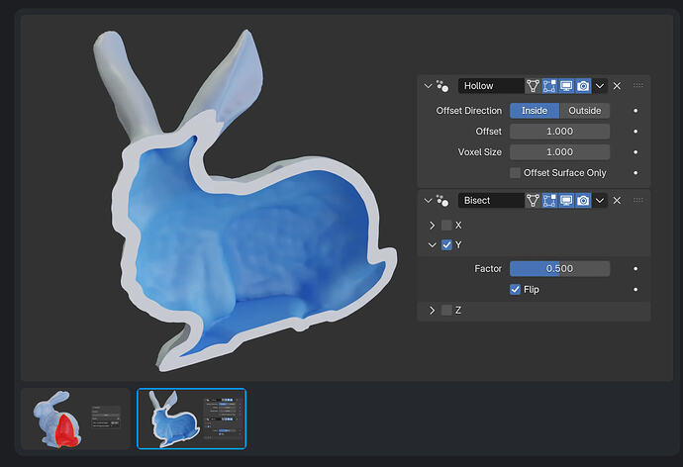Image resolution: width=683 pixels, height=467 pixels.
Task: Click the dot next to Flip
Action: pyautogui.click(x=635, y=290)
